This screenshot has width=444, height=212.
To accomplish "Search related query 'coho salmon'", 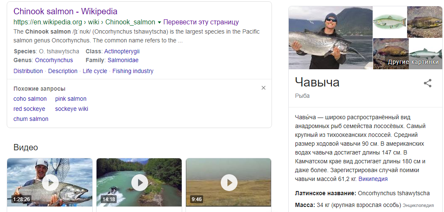I will click(30, 99).
